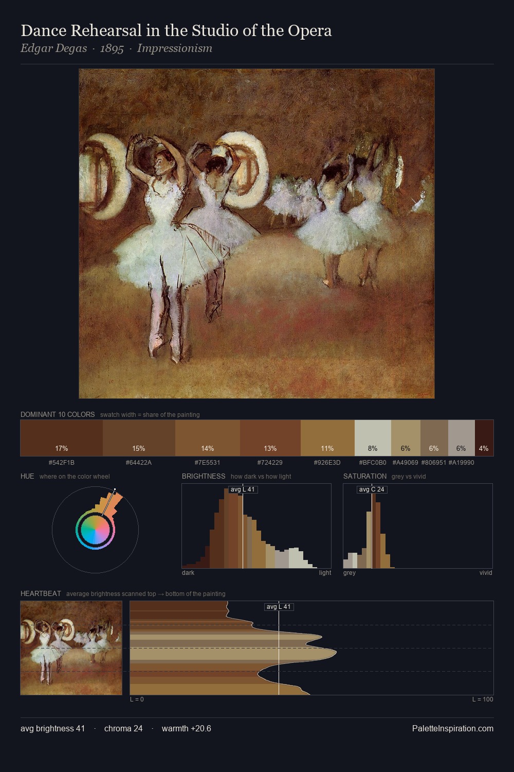Click hex code label #64422A
The height and width of the screenshot is (772, 514).
tap(139, 463)
